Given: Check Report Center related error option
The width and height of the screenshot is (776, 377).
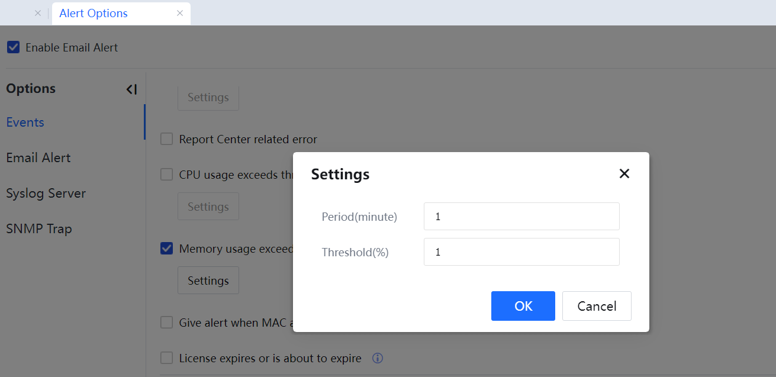Looking at the screenshot, I should (167, 139).
